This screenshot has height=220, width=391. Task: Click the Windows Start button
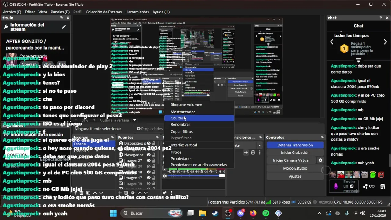coord(113,213)
